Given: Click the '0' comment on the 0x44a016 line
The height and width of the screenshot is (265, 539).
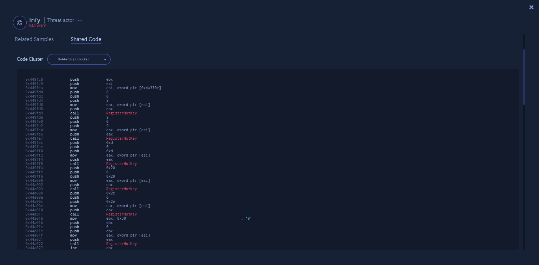Looking at the screenshot, I should coord(248,219).
